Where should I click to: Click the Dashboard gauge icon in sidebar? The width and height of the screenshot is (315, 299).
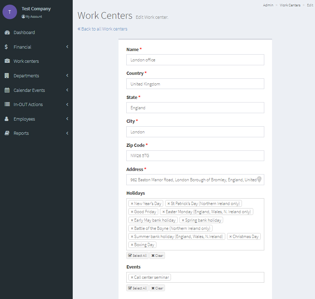7,33
